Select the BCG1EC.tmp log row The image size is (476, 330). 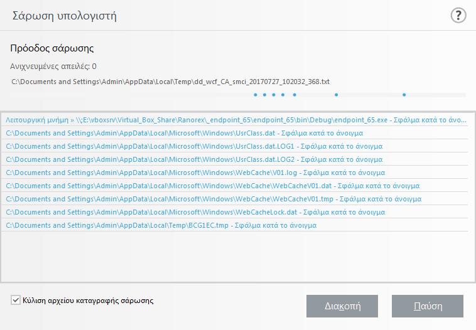(234, 225)
